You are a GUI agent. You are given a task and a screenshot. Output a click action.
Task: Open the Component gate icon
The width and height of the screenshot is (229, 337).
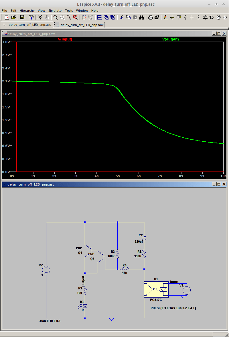click(212, 17)
